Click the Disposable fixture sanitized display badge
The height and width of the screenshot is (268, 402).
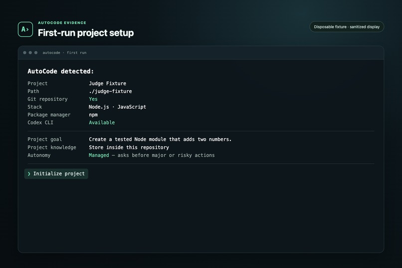point(347,26)
